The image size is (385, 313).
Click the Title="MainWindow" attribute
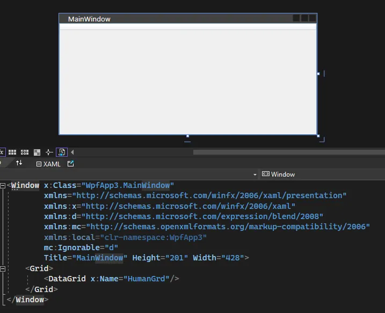pyautogui.click(x=86, y=258)
